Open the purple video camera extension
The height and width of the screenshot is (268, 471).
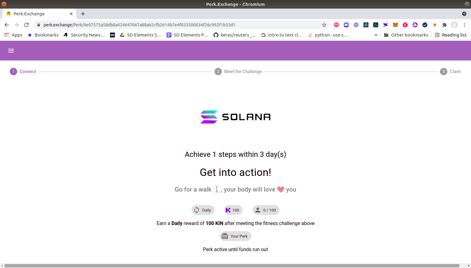point(346,25)
